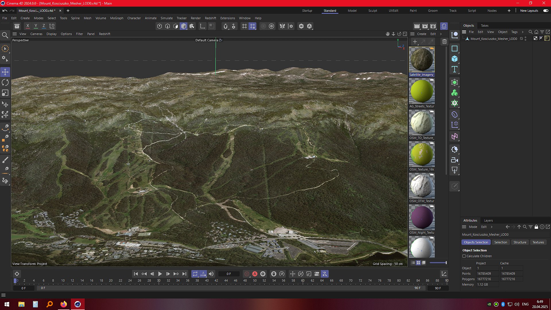Select the Scale tool in left toolbar
Screen dimensions: 551x310
[x=5, y=93]
